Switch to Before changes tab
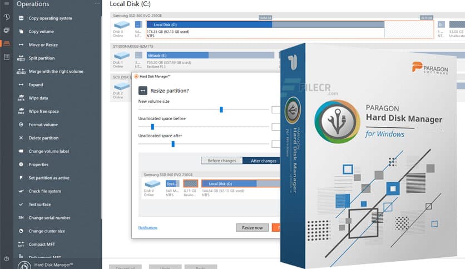Screen dimensions: 465x269 pyautogui.click(x=222, y=161)
